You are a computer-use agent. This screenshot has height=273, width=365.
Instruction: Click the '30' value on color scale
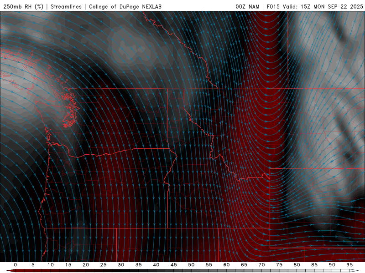[x=121, y=265]
